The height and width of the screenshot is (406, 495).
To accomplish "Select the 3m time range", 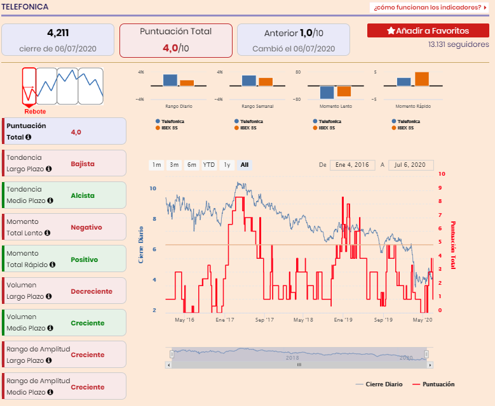I will [174, 165].
